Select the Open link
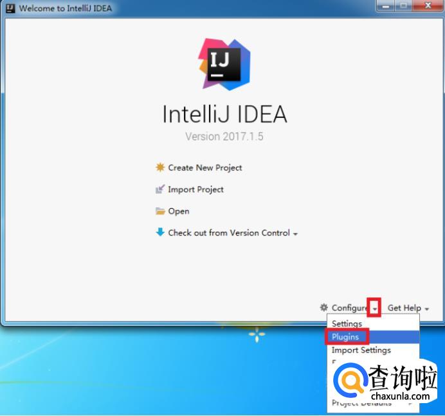This screenshot has width=445, height=416. (x=179, y=211)
